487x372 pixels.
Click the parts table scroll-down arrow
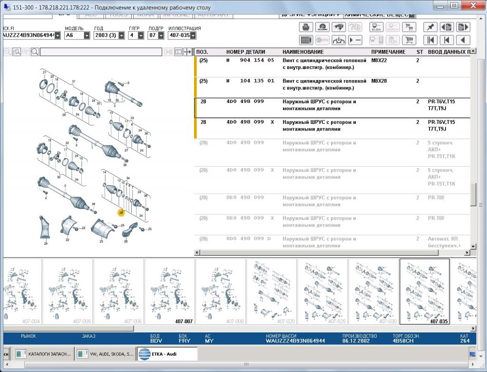tap(473, 246)
